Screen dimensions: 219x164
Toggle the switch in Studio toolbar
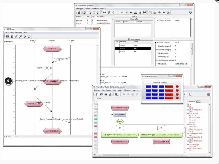pyautogui.click(x=117, y=94)
